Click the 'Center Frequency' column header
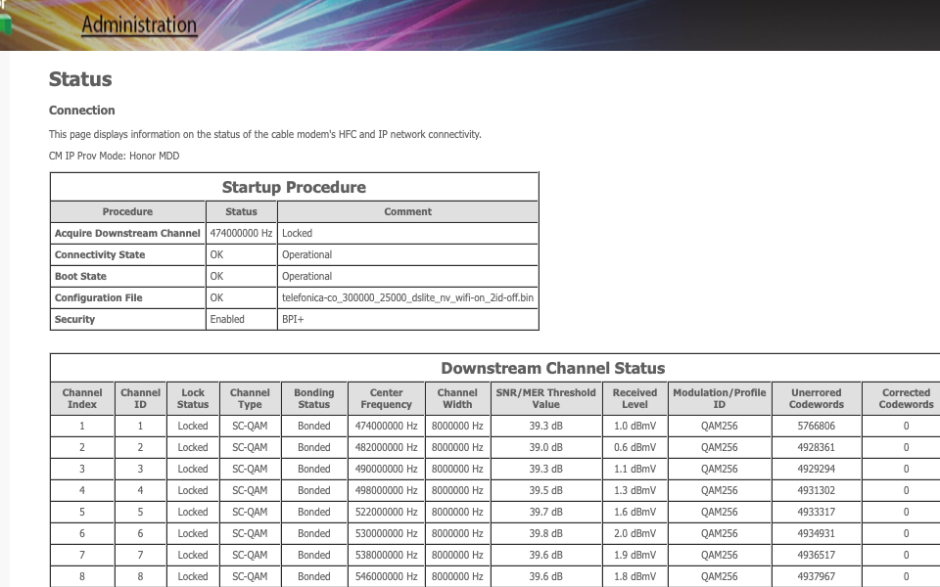 pos(386,398)
